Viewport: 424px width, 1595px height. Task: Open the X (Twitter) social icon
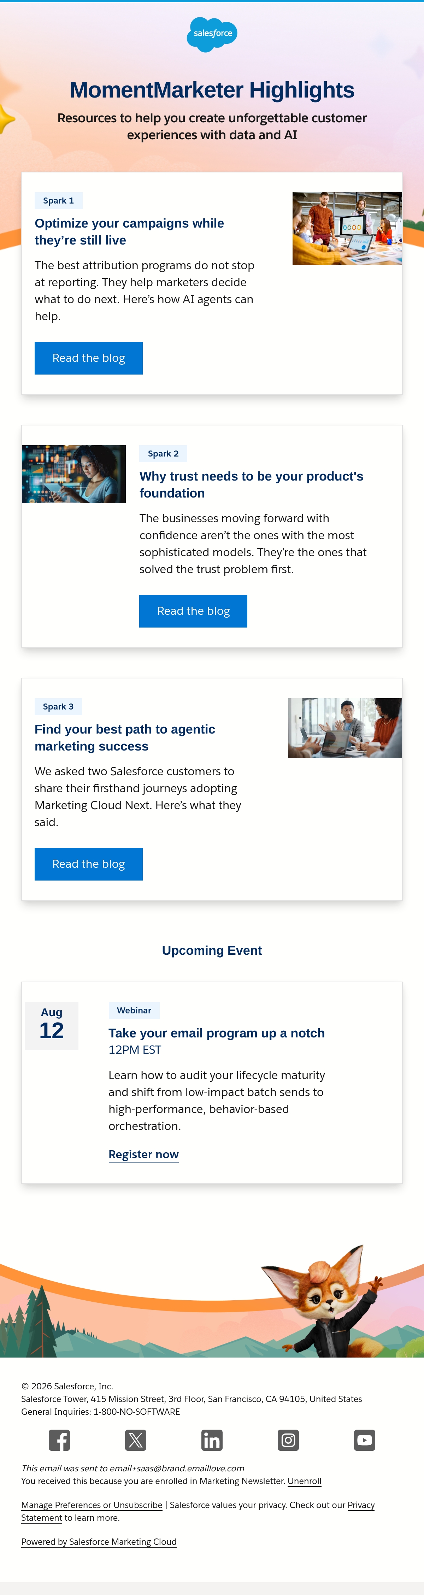136,1440
